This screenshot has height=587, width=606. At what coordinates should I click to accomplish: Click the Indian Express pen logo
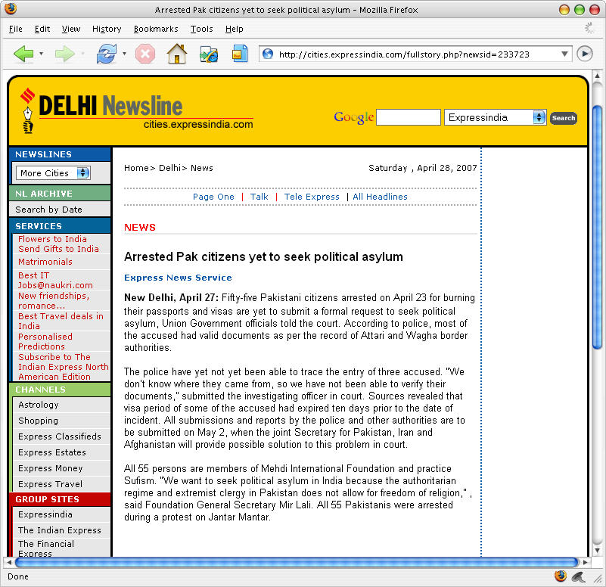(27, 111)
